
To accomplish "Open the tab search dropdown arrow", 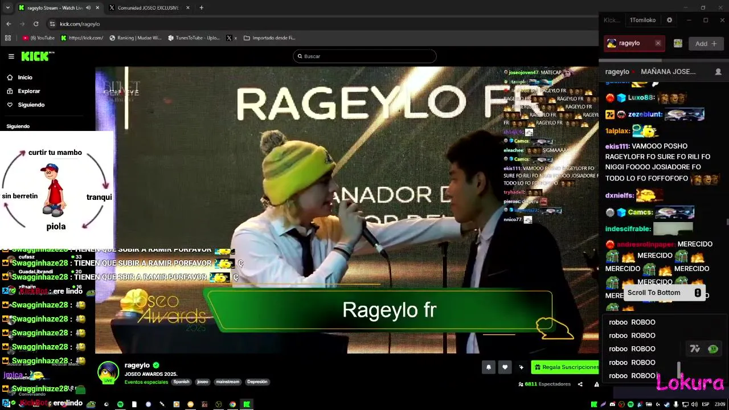I will point(7,7).
